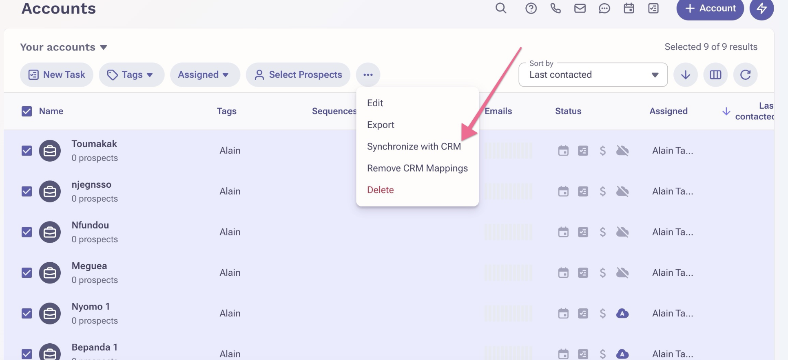The image size is (788, 360).
Task: Open the Meguea account name link
Action: pos(89,266)
